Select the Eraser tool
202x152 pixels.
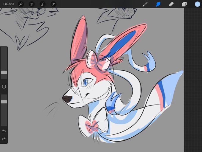(171, 4)
